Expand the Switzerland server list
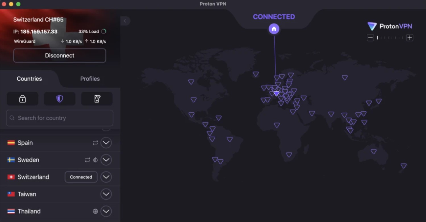 [x=106, y=177]
